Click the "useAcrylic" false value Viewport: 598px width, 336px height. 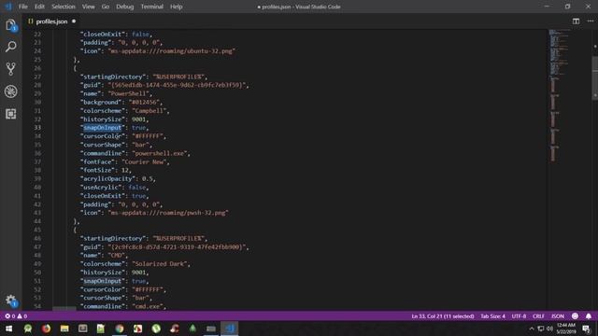pos(137,188)
